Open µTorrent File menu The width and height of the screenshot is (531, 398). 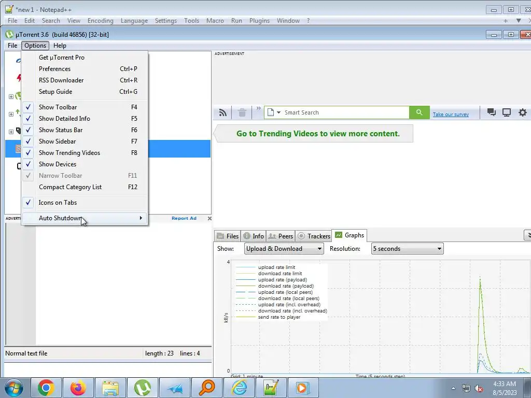tap(12, 46)
